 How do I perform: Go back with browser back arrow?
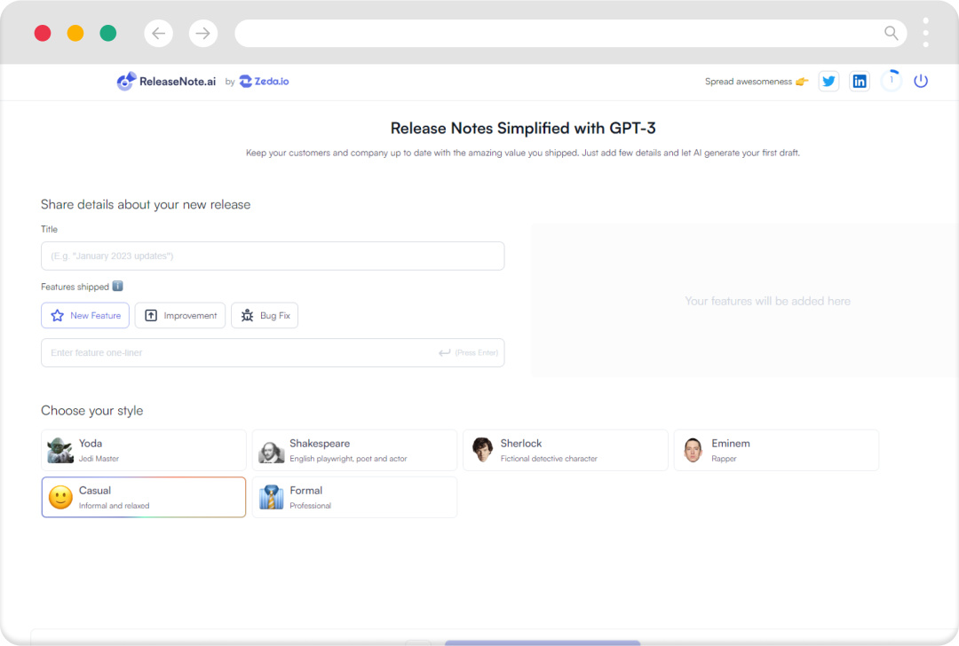[158, 33]
